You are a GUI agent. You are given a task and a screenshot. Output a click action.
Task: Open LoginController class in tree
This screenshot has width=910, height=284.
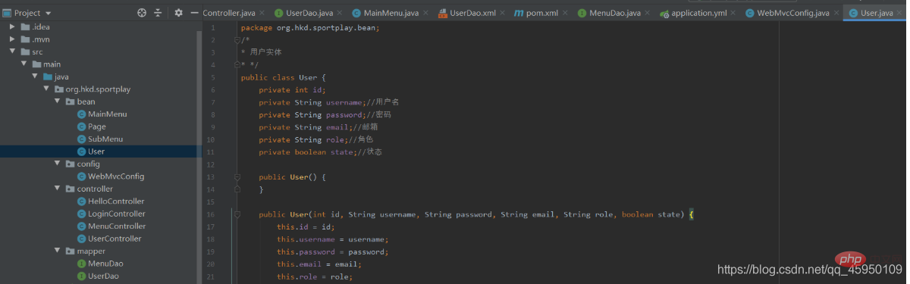pos(111,214)
